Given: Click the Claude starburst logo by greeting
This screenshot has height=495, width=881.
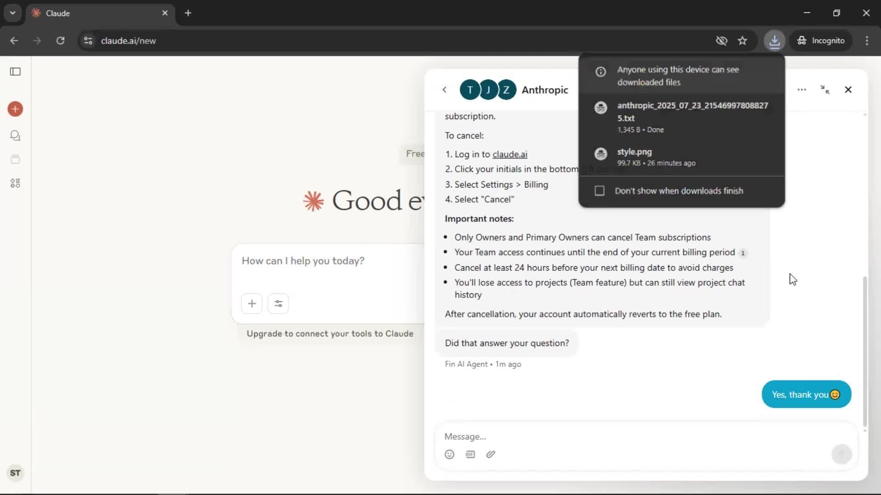Looking at the screenshot, I should pos(313,201).
